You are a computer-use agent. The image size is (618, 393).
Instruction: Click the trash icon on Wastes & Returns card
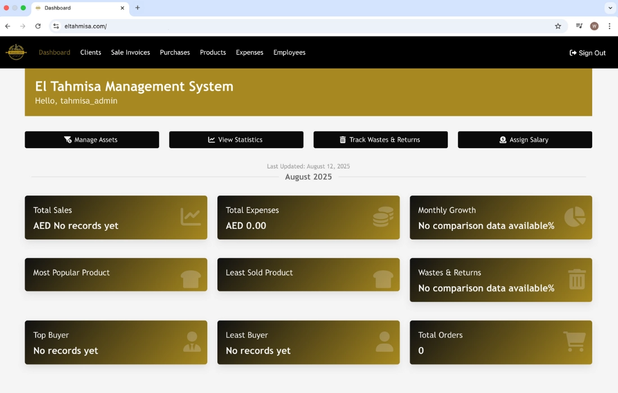tap(577, 279)
